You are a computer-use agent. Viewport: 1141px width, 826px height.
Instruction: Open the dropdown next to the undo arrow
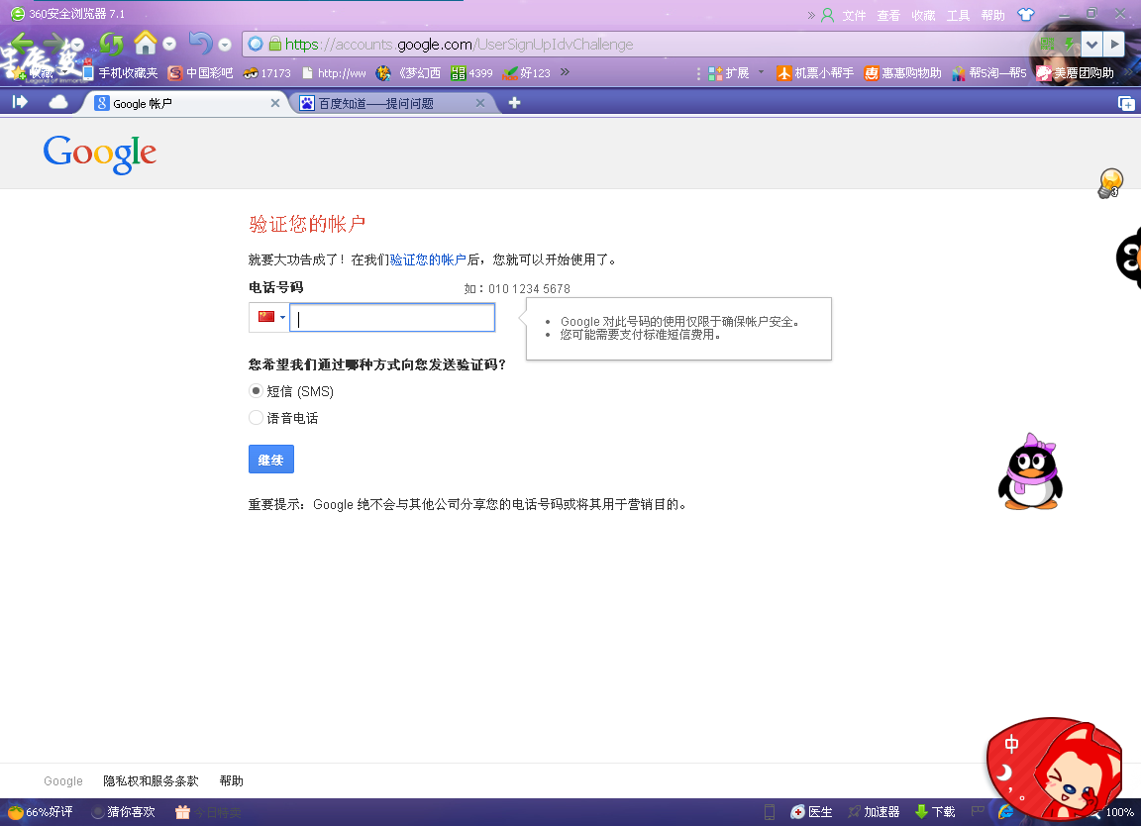(x=225, y=45)
